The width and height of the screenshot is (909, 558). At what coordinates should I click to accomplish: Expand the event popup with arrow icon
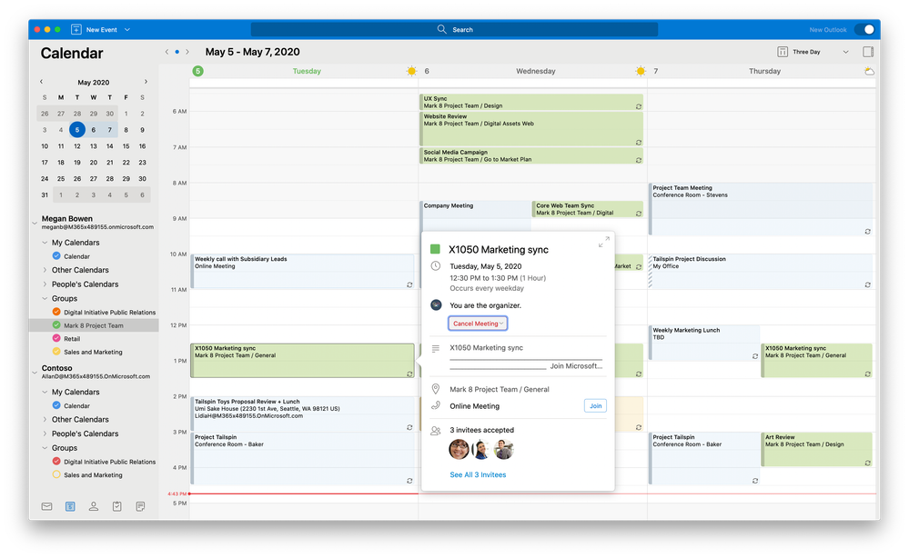[603, 242]
